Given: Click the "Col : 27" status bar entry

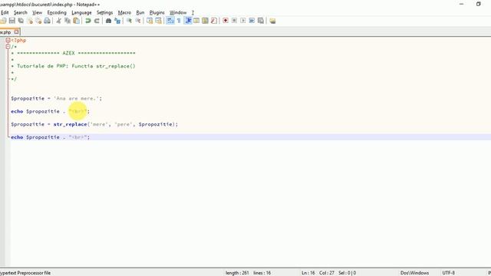Looking at the screenshot, I should point(327,273).
